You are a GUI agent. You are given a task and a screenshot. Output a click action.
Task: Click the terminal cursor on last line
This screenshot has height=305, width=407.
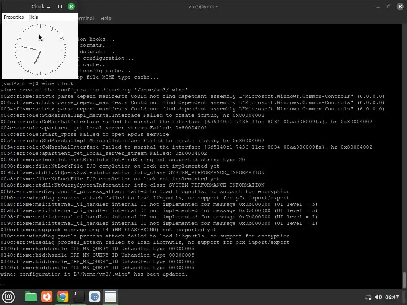(x=2, y=281)
